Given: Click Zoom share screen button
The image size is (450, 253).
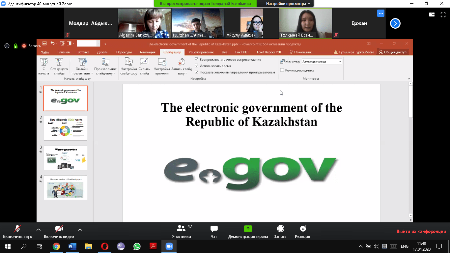Looking at the screenshot, I should coord(248,232).
